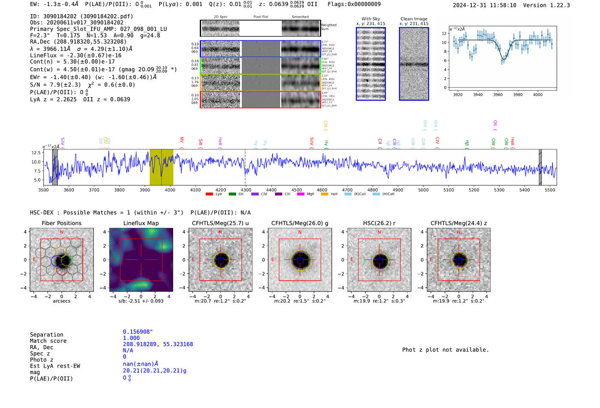Click the Separation value 0.156908"
600x408 pixels.
[138, 332]
